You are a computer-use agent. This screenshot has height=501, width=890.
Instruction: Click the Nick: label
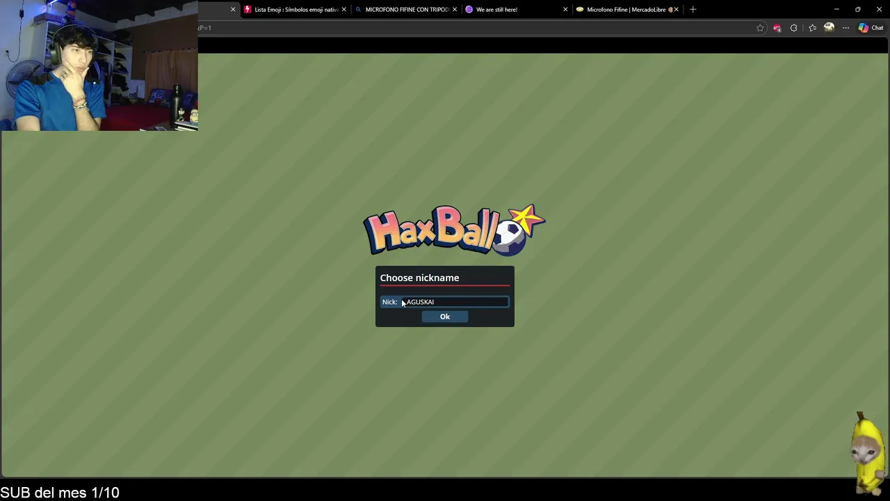pyautogui.click(x=389, y=302)
